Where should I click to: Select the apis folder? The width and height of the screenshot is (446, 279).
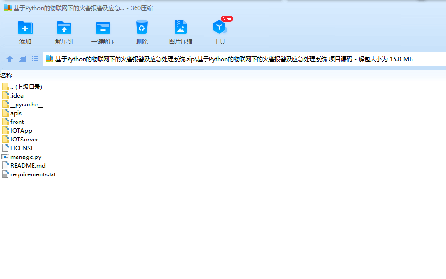(x=12, y=113)
